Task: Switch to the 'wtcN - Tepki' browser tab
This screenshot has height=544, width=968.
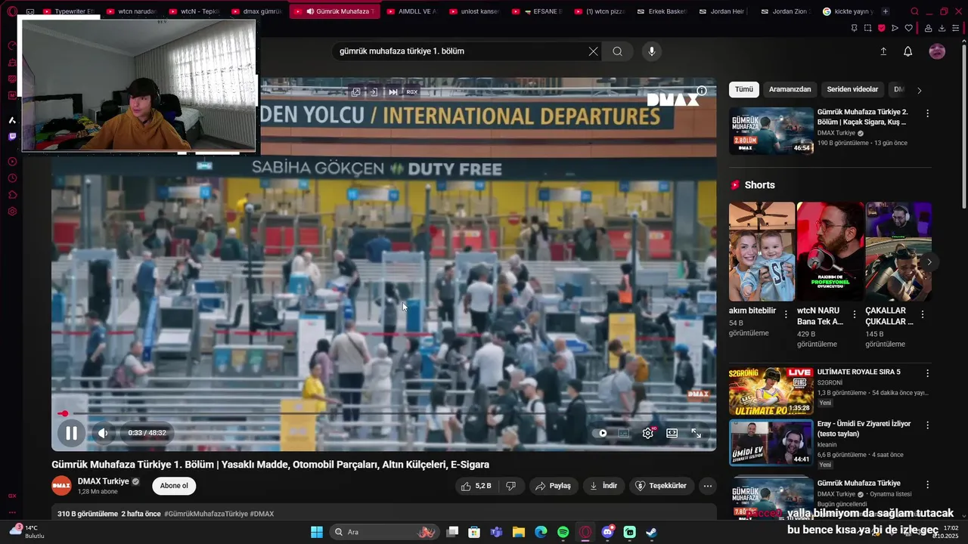Action: (194, 11)
